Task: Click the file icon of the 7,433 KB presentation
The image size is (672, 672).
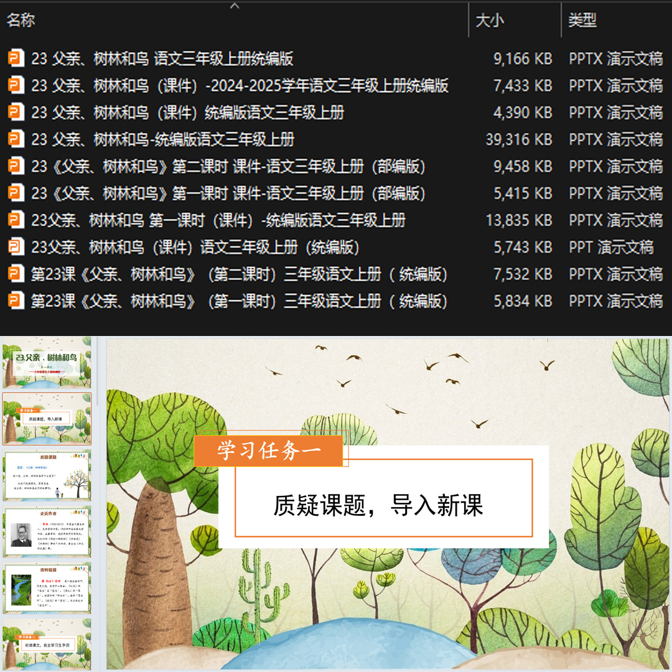Action: pyautogui.click(x=16, y=85)
